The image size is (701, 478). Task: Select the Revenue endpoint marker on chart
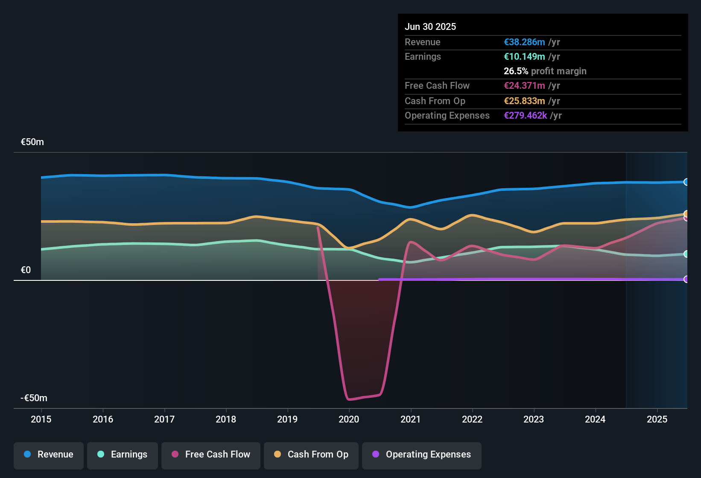(686, 182)
